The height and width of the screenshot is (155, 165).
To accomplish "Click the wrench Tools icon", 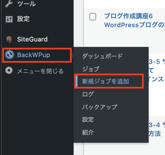I will [9, 4].
